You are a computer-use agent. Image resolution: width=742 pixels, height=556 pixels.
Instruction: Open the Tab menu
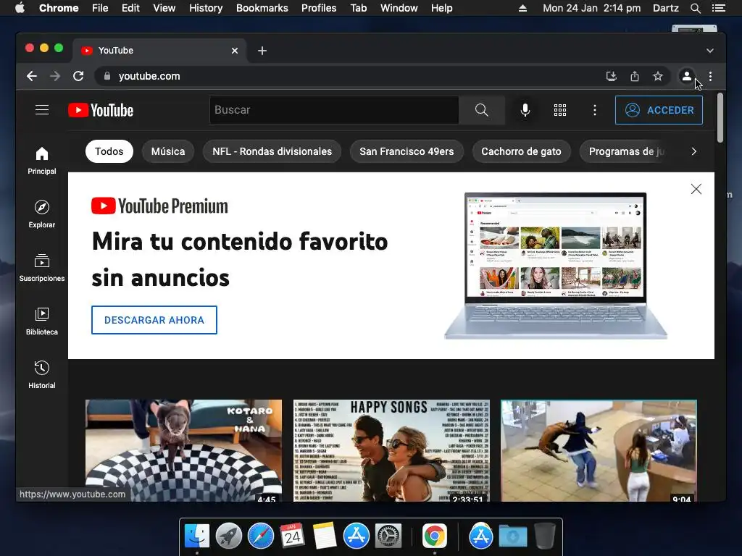tap(358, 8)
